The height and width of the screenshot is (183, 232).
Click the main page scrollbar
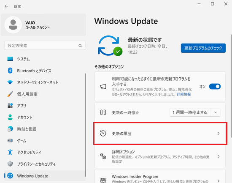[232, 86]
